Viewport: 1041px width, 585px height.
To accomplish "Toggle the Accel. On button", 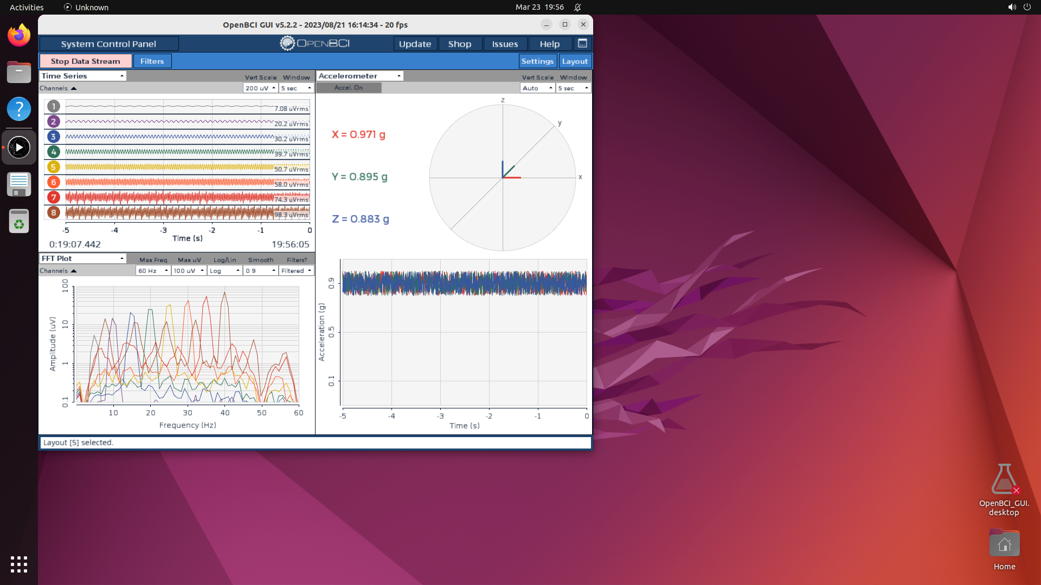I will 349,87.
